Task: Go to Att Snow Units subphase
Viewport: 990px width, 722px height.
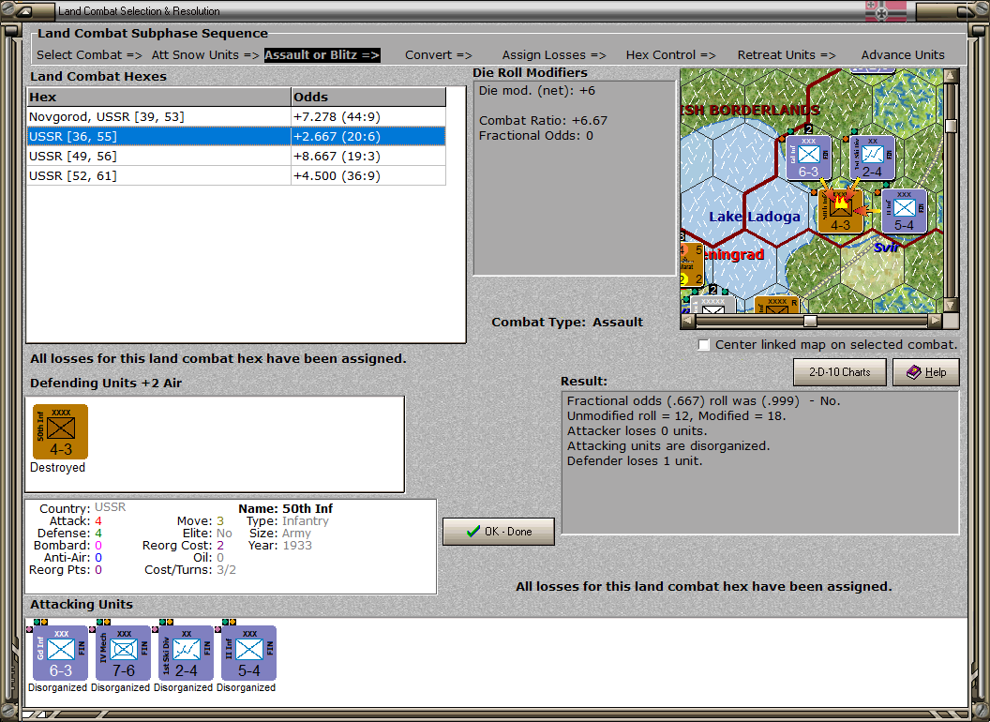Action: [x=205, y=55]
